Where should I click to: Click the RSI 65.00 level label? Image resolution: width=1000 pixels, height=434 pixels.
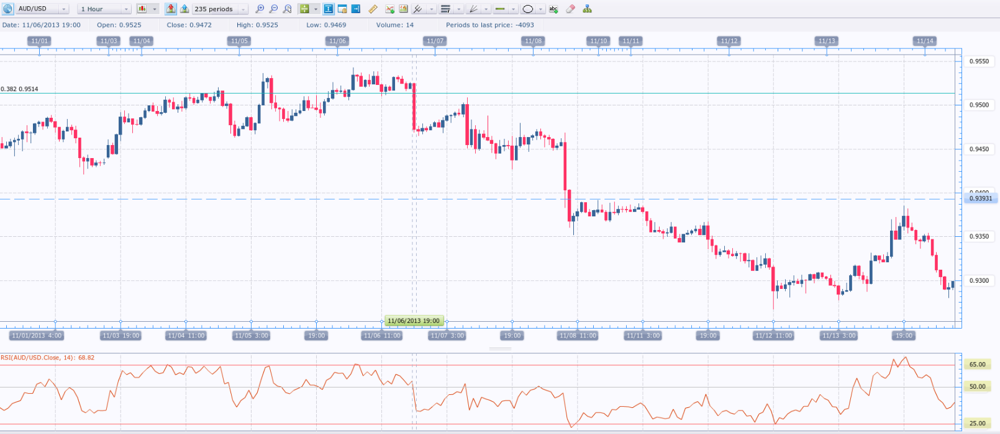(977, 365)
